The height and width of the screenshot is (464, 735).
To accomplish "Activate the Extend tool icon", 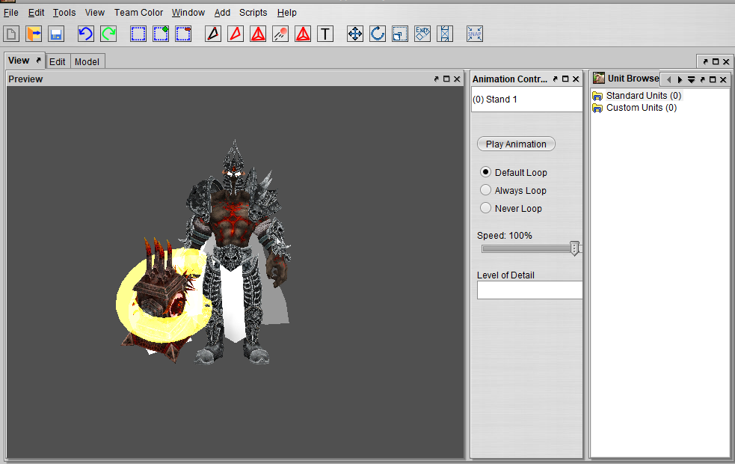I will [x=445, y=34].
